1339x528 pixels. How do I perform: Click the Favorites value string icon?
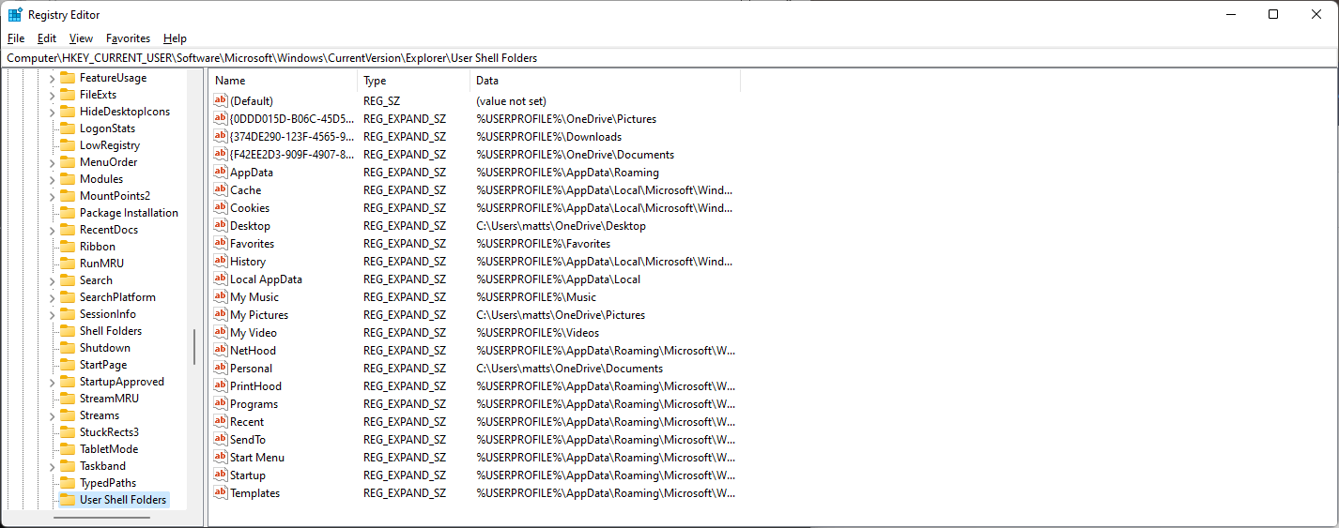pyautogui.click(x=221, y=243)
